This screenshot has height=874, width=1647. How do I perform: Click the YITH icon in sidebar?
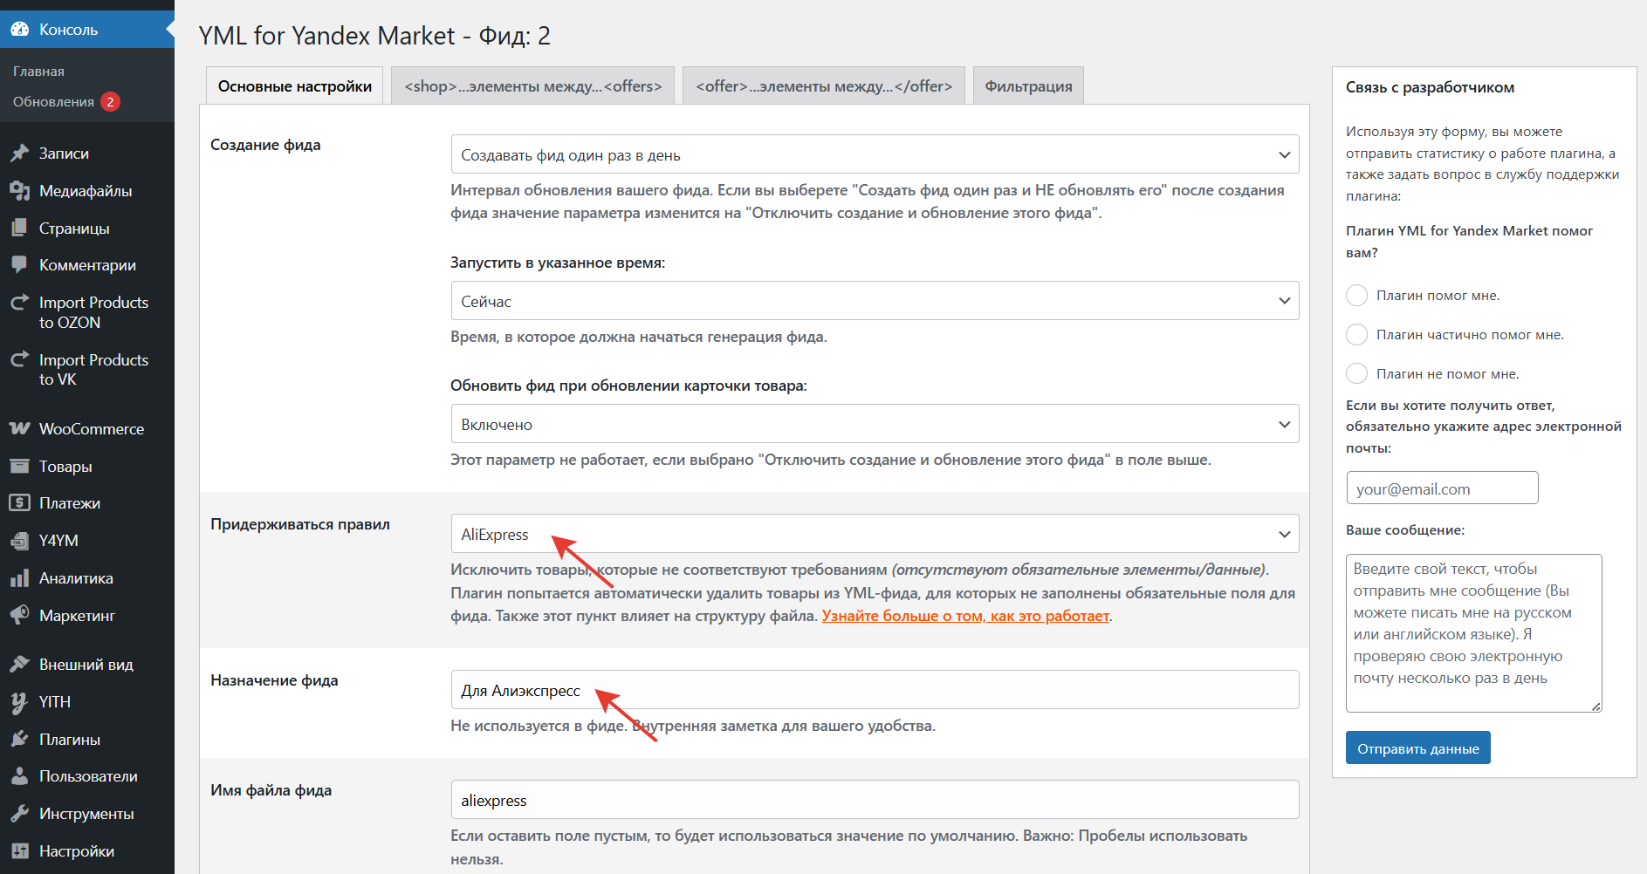coord(19,702)
